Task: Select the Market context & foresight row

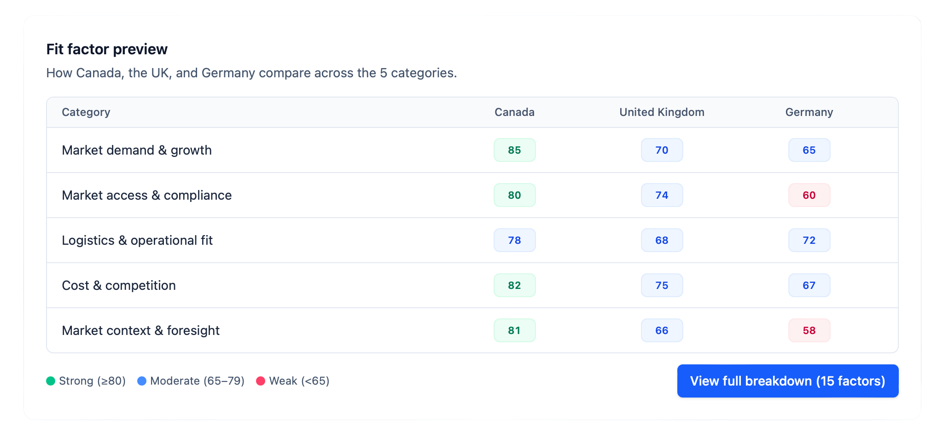Action: pyautogui.click(x=472, y=330)
